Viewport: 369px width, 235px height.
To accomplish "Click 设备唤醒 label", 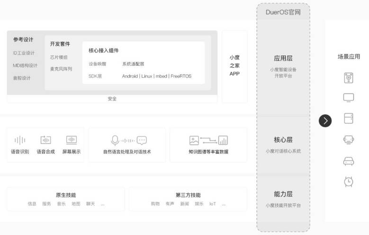I will [98, 64].
